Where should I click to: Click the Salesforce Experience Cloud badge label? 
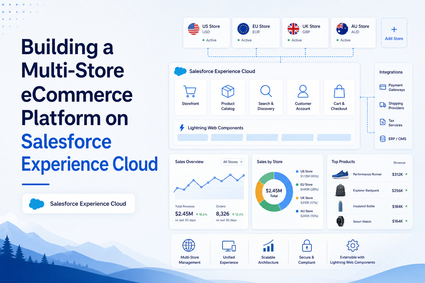coord(88,204)
